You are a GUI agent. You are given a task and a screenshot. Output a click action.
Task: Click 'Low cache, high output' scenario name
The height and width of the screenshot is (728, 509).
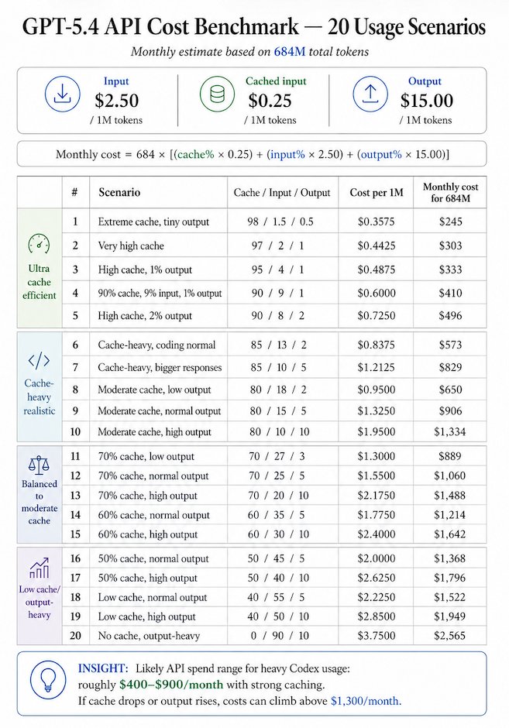[x=146, y=616]
